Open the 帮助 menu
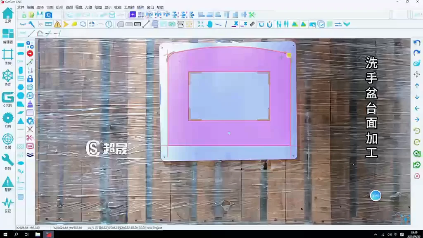The image size is (423, 238). [x=160, y=7]
